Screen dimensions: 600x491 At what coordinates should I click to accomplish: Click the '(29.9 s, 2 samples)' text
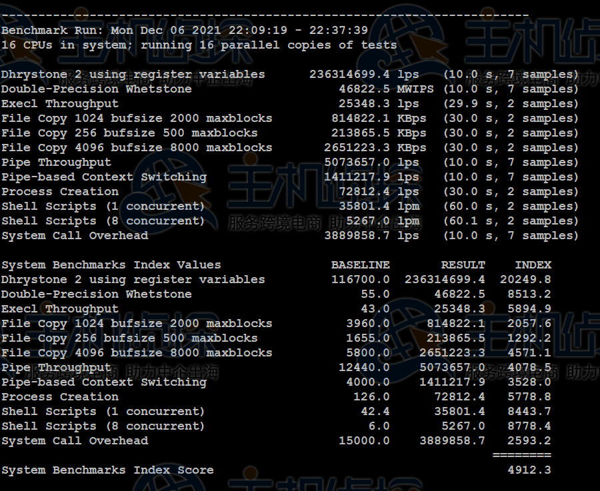511,104
